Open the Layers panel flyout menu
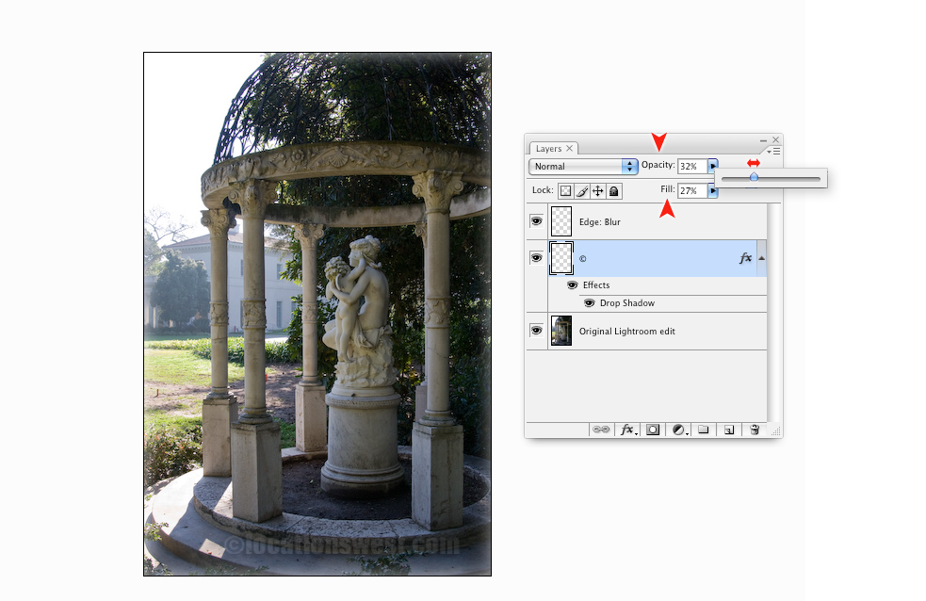This screenshot has width=926, height=601. [x=772, y=151]
